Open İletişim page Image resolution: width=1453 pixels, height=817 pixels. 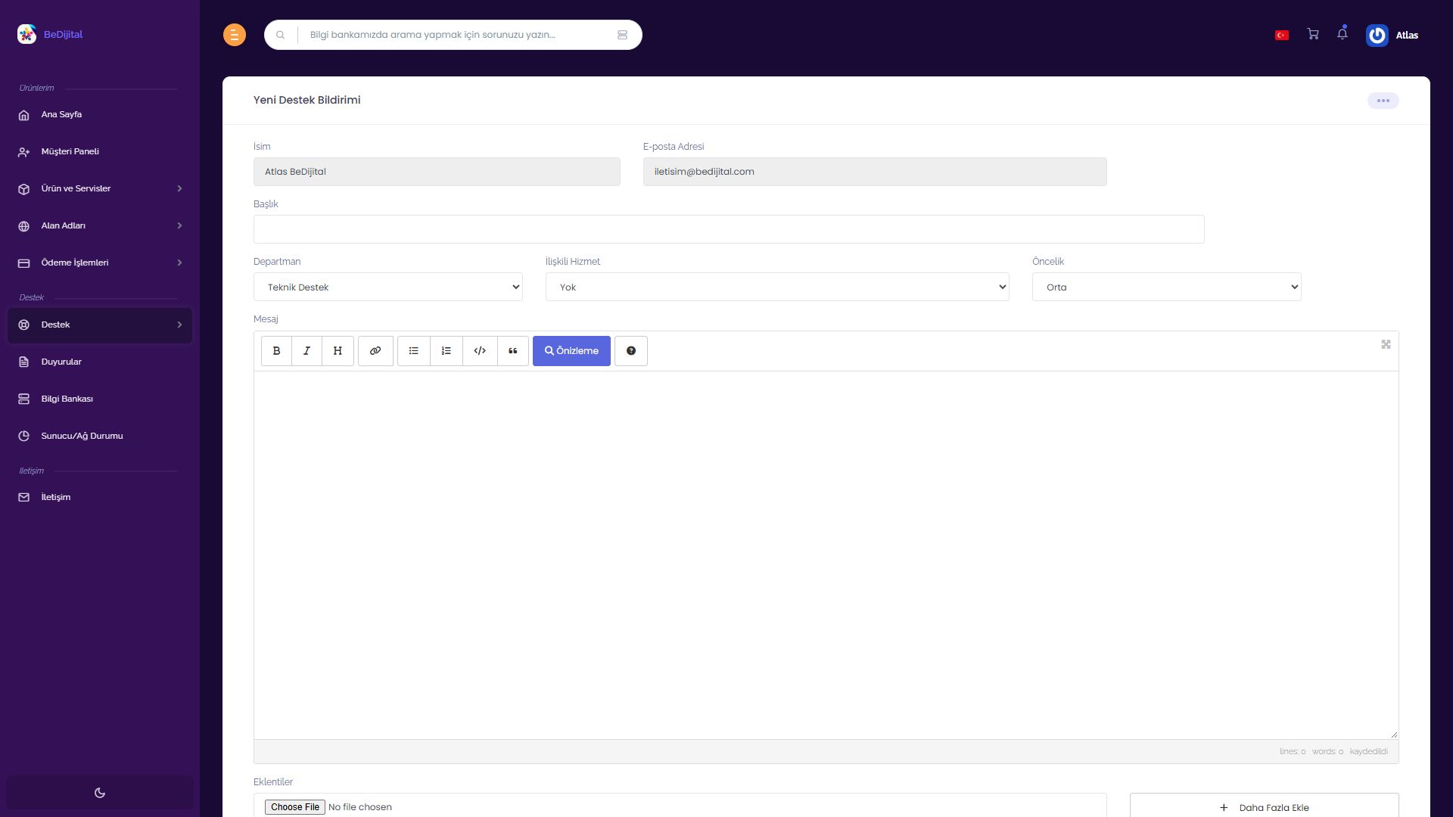tap(100, 497)
